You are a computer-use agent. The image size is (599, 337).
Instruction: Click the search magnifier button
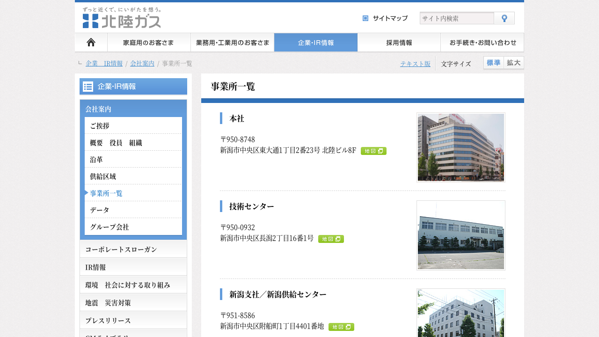pos(504,18)
